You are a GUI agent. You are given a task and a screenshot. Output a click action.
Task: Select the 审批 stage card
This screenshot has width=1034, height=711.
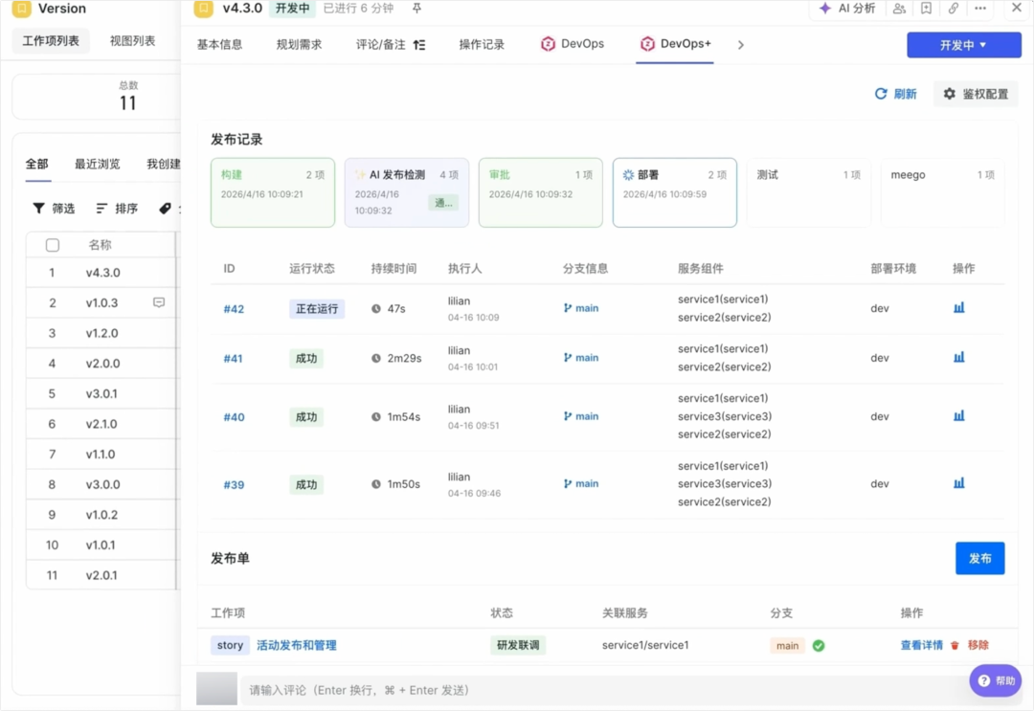tap(541, 192)
